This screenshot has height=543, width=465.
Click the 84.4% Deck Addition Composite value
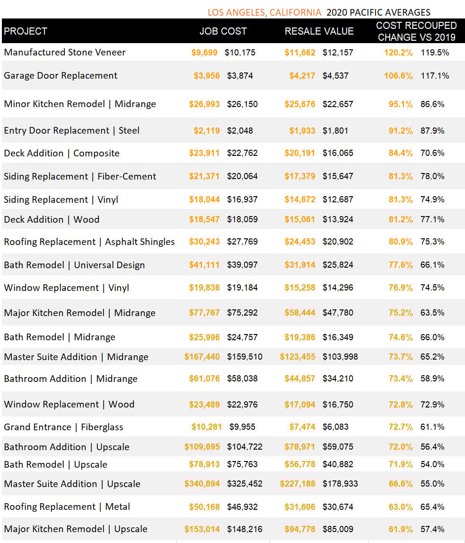(401, 153)
